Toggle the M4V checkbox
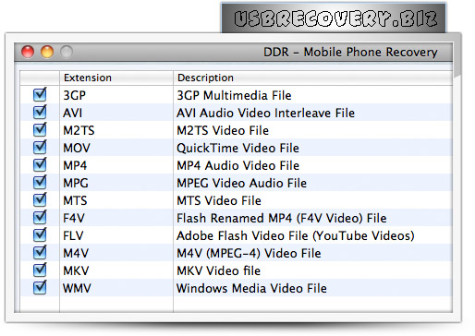 pos(40,253)
